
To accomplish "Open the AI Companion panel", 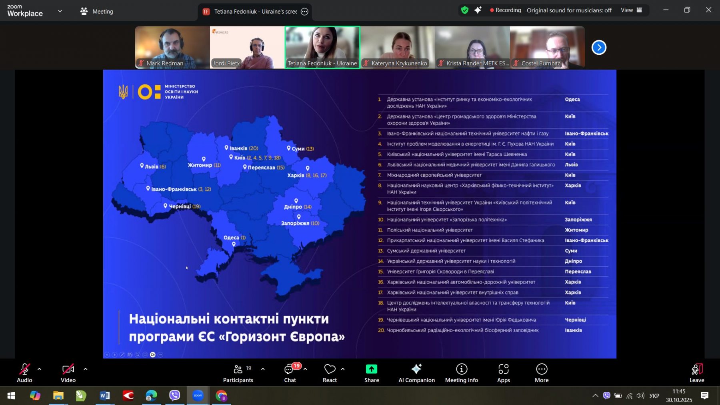I will [x=416, y=373].
